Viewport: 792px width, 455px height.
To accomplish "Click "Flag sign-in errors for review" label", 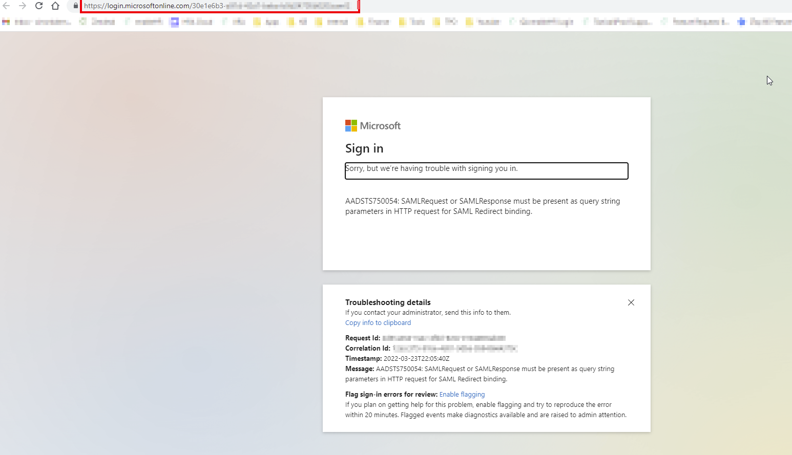I will 391,395.
